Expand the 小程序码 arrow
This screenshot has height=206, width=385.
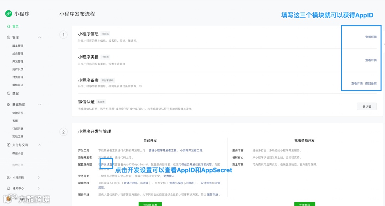click(39, 177)
